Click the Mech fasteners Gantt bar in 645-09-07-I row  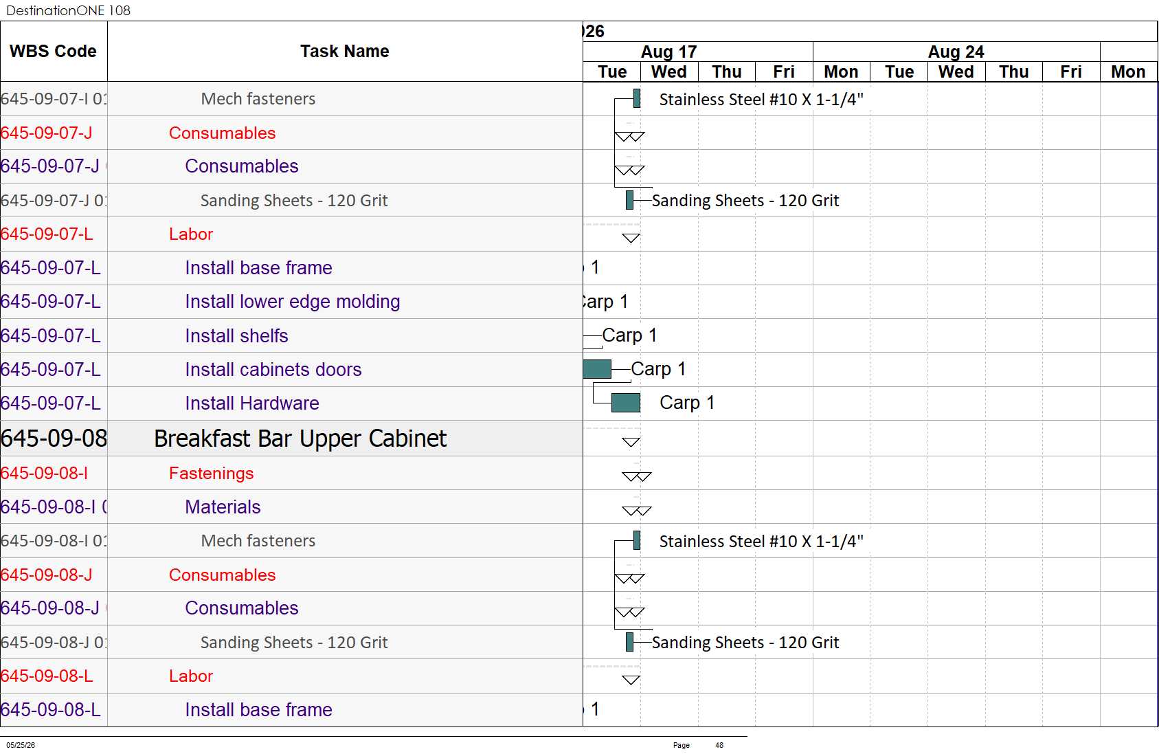tap(637, 98)
